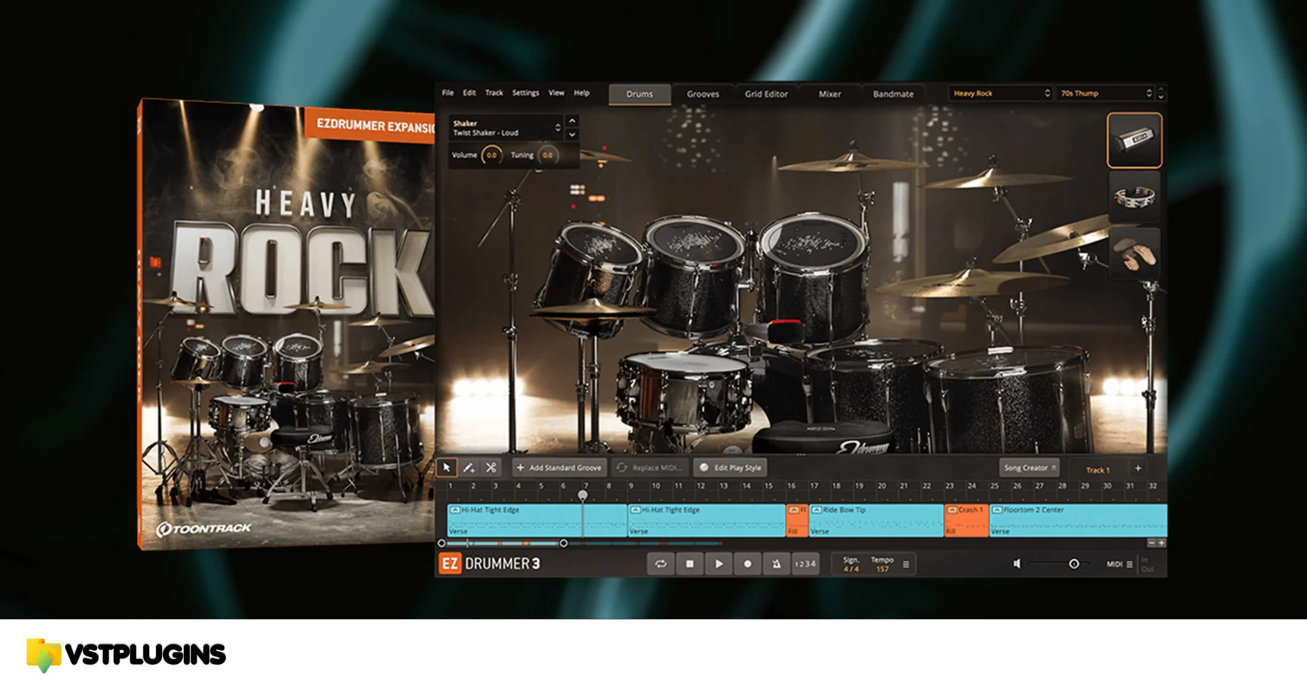This screenshot has height=693, width=1307.
Task: Click bar 17 on the timeline ruler
Action: (x=814, y=486)
